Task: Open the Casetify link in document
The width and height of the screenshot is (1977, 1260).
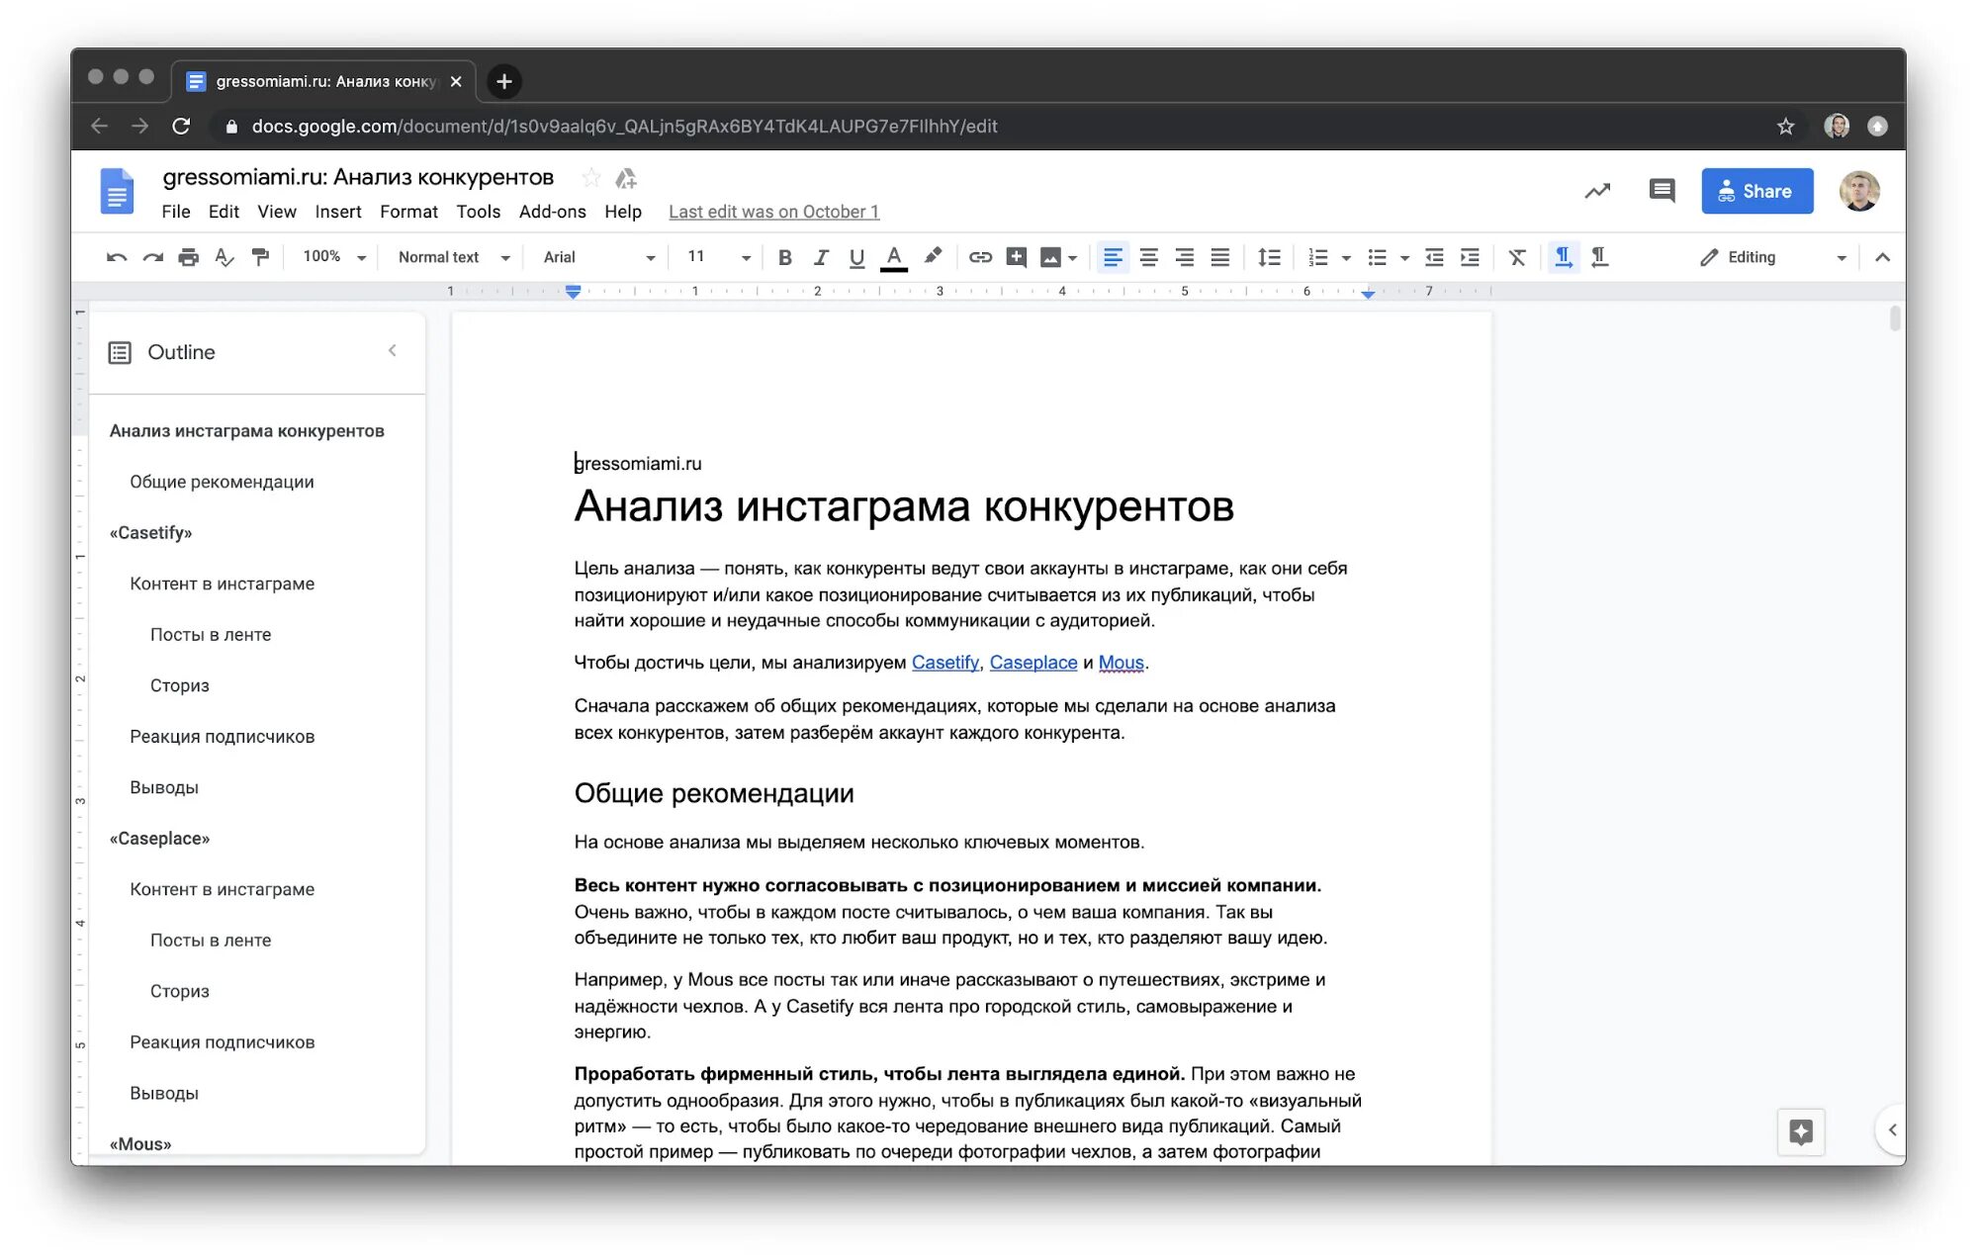Action: coord(944,663)
